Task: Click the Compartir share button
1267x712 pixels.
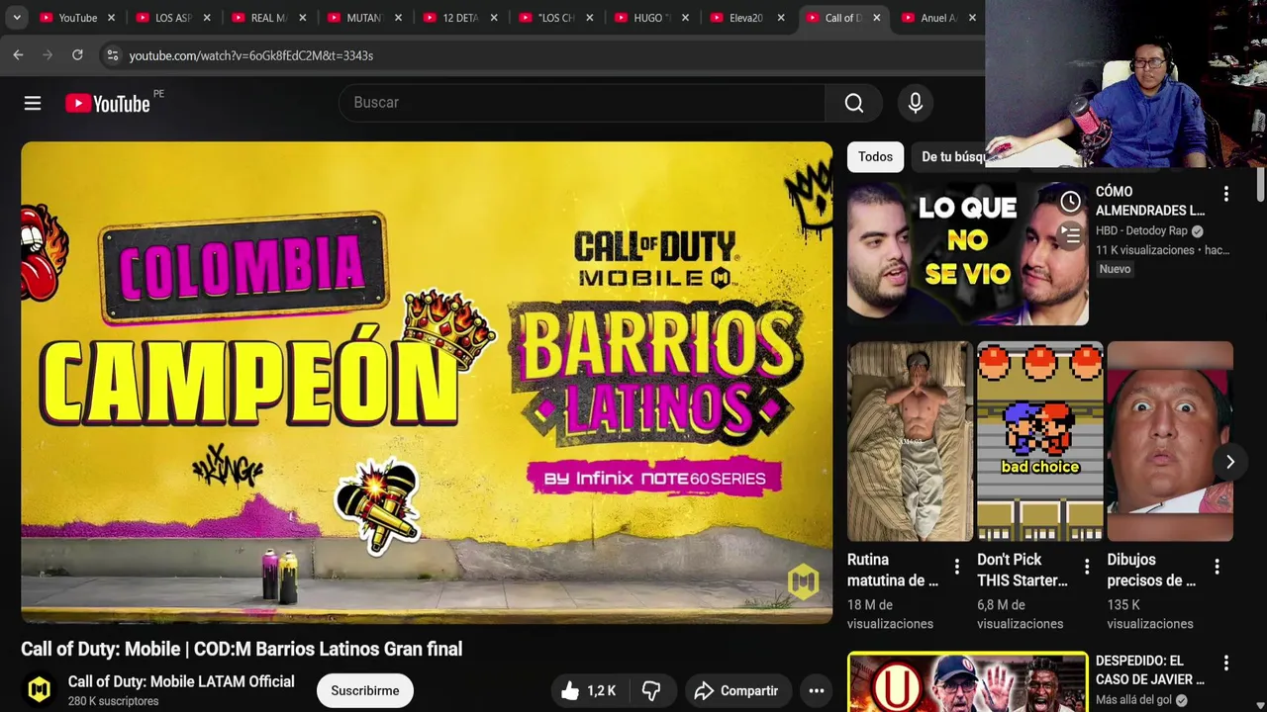Action: pos(735,691)
